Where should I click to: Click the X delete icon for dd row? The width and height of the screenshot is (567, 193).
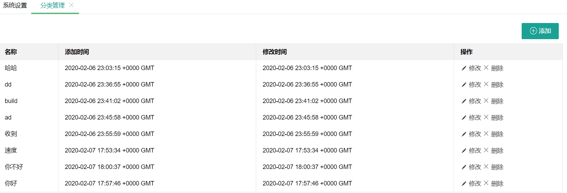(x=486, y=84)
